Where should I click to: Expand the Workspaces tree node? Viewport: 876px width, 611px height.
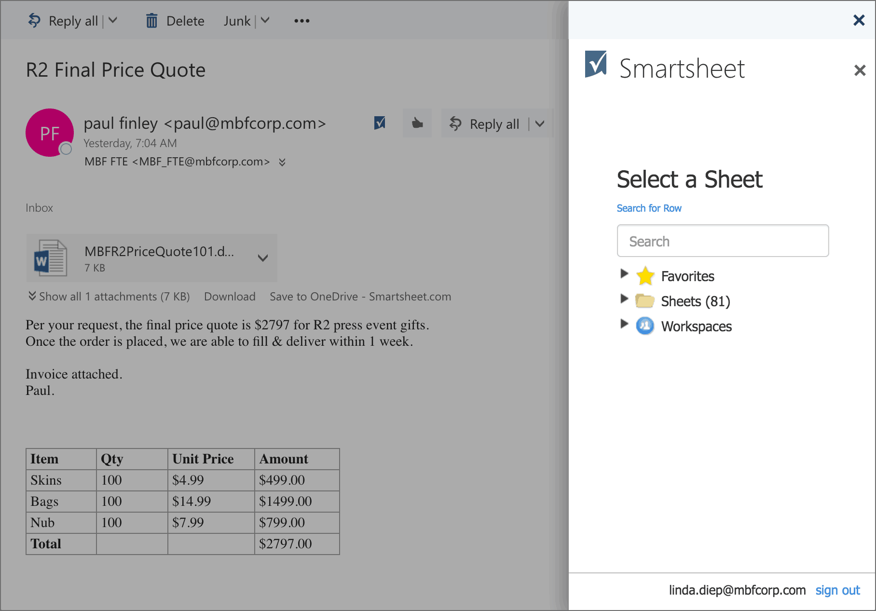click(x=624, y=324)
